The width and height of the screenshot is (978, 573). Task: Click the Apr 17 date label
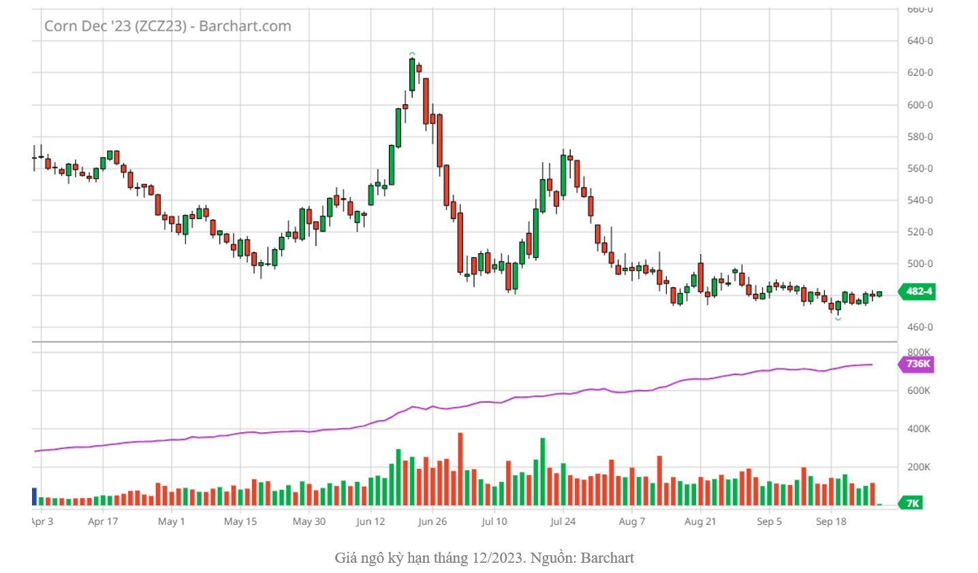tap(103, 522)
